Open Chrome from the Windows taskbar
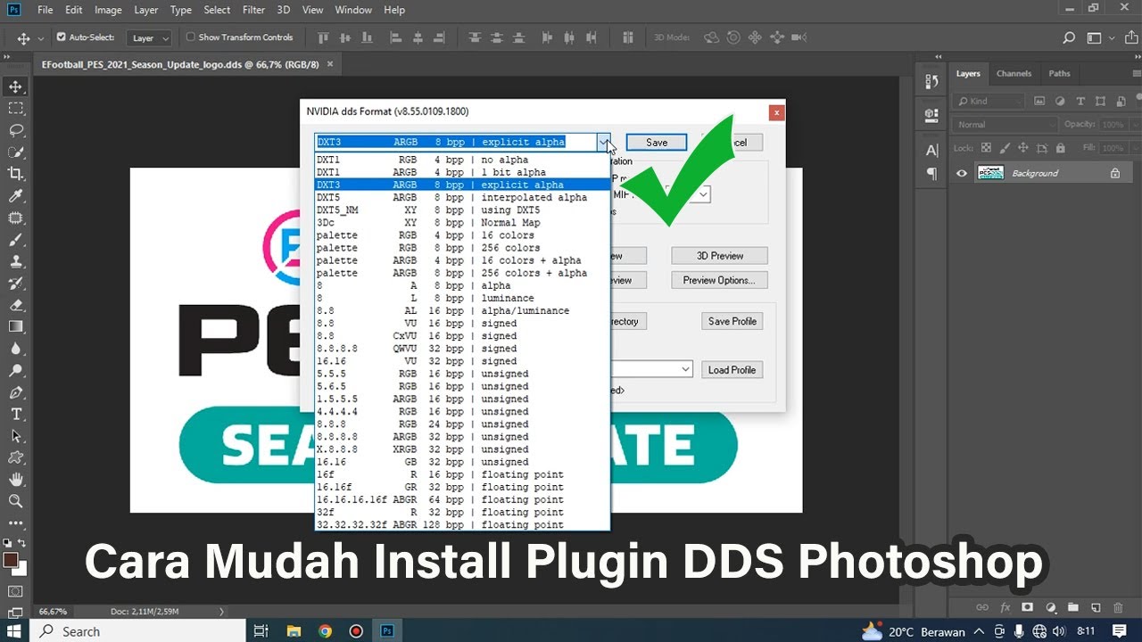 pyautogui.click(x=325, y=631)
